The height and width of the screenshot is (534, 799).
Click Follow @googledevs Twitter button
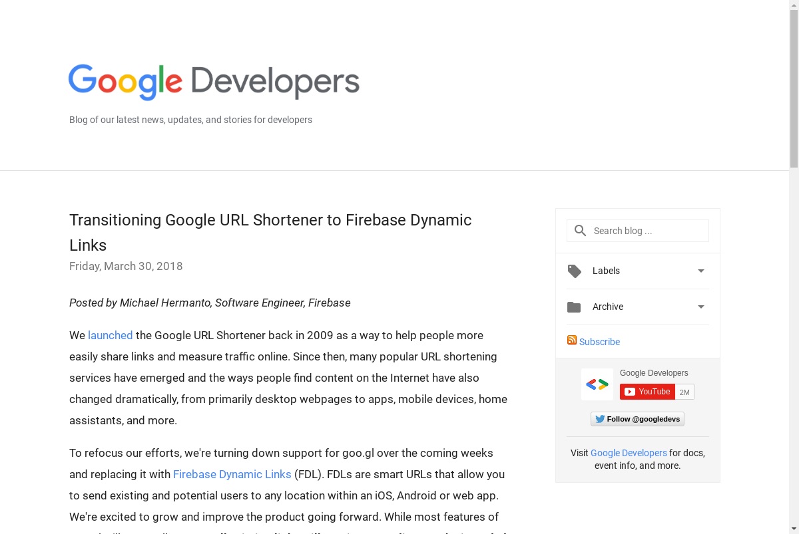637,419
